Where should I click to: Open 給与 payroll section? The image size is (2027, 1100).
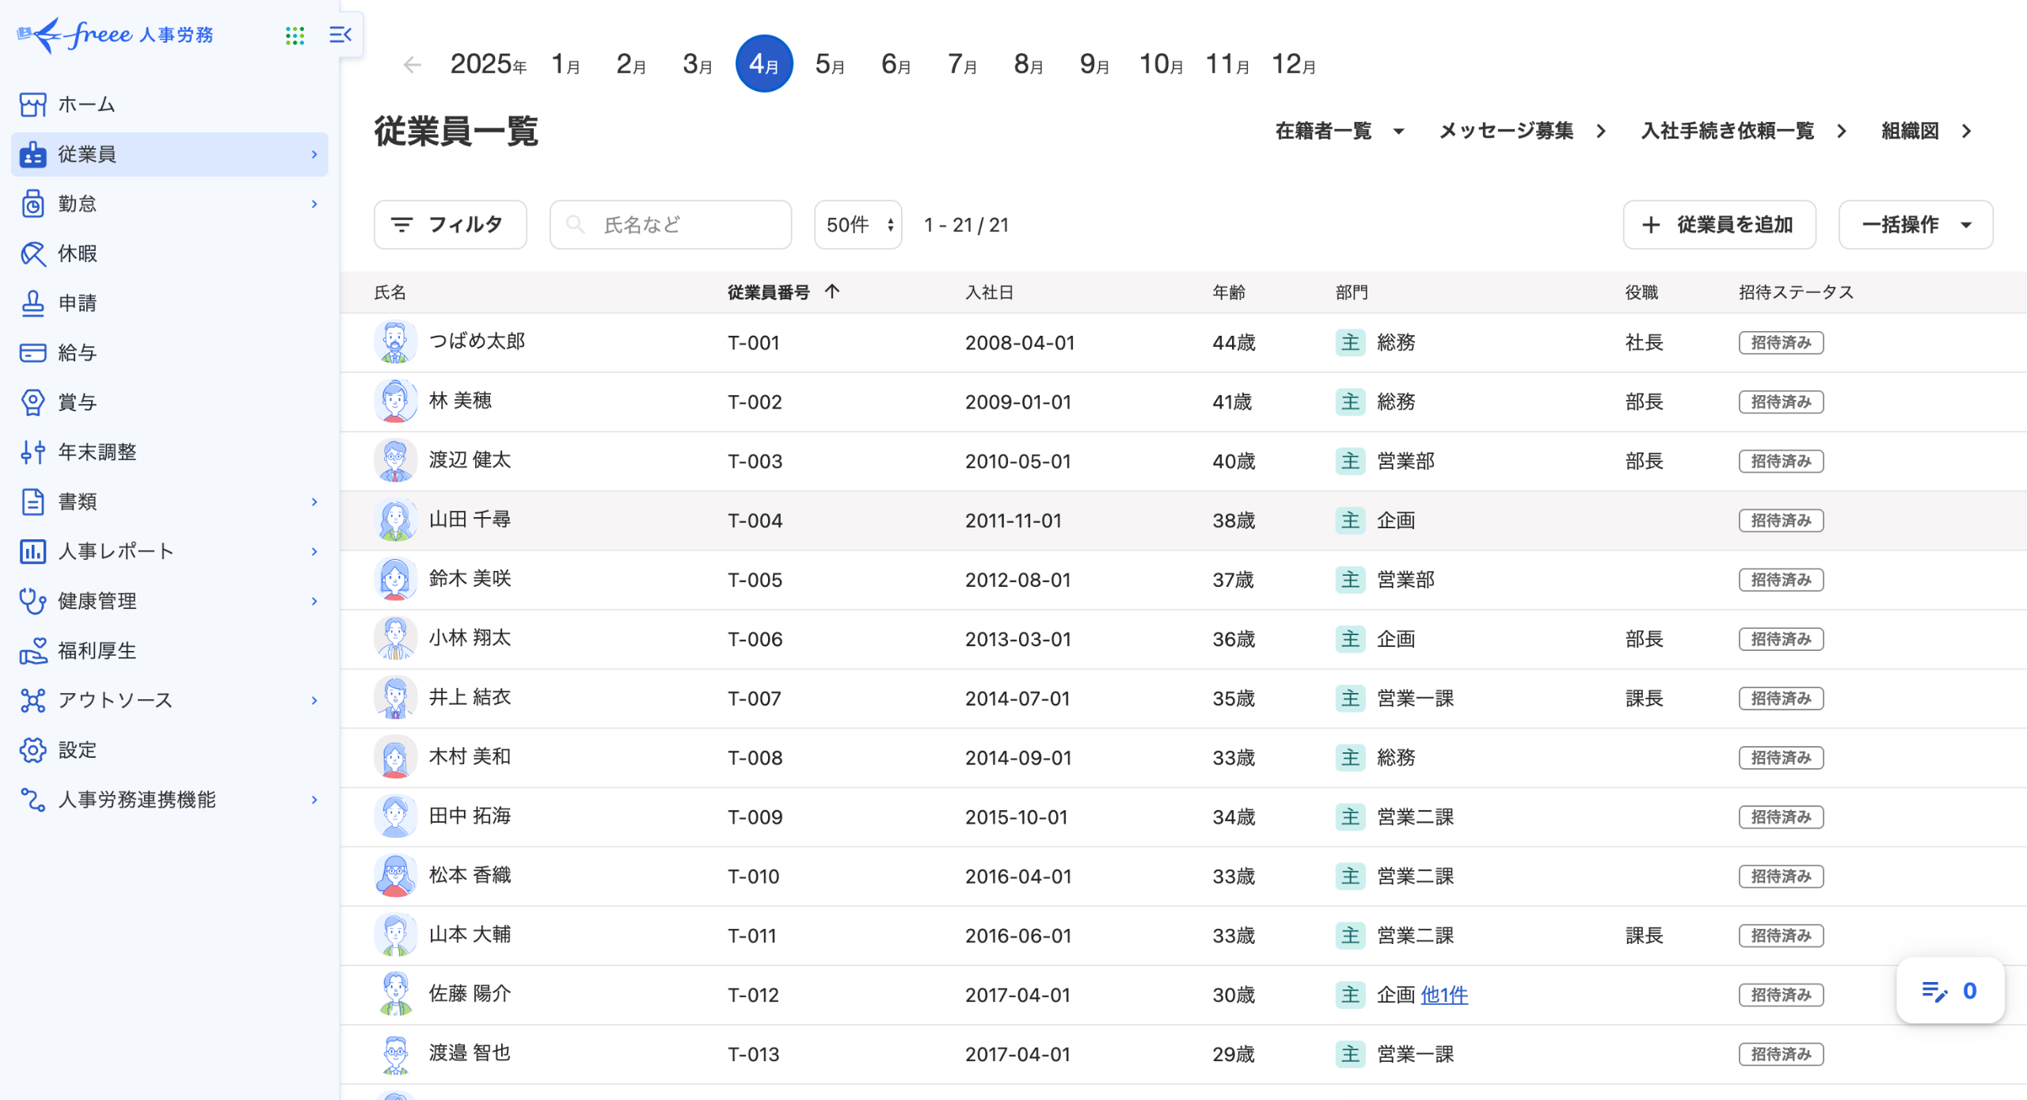78,353
